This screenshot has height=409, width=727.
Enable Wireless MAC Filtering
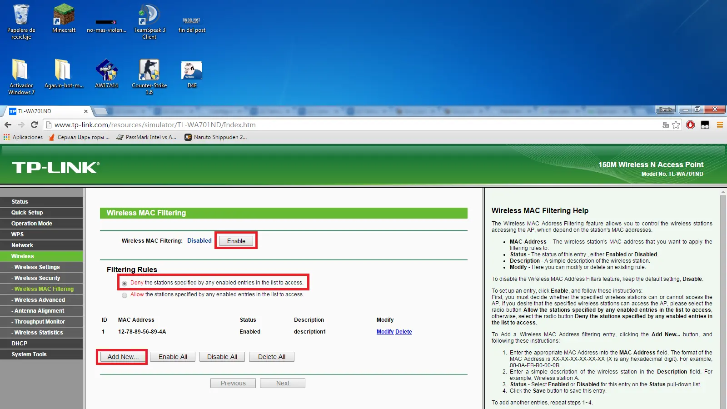coord(236,241)
